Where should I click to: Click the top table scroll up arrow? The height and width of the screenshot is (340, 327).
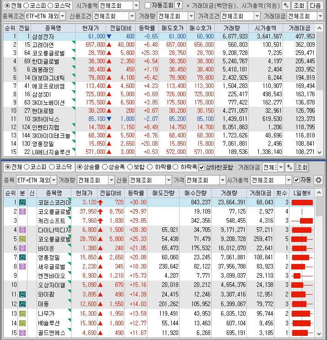click(319, 28)
